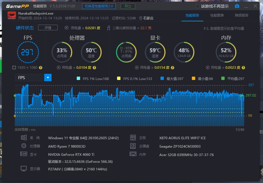The width and height of the screenshot is (263, 183).
Task: Open the FPS chart type dropdown arrow
Action: [48, 77]
